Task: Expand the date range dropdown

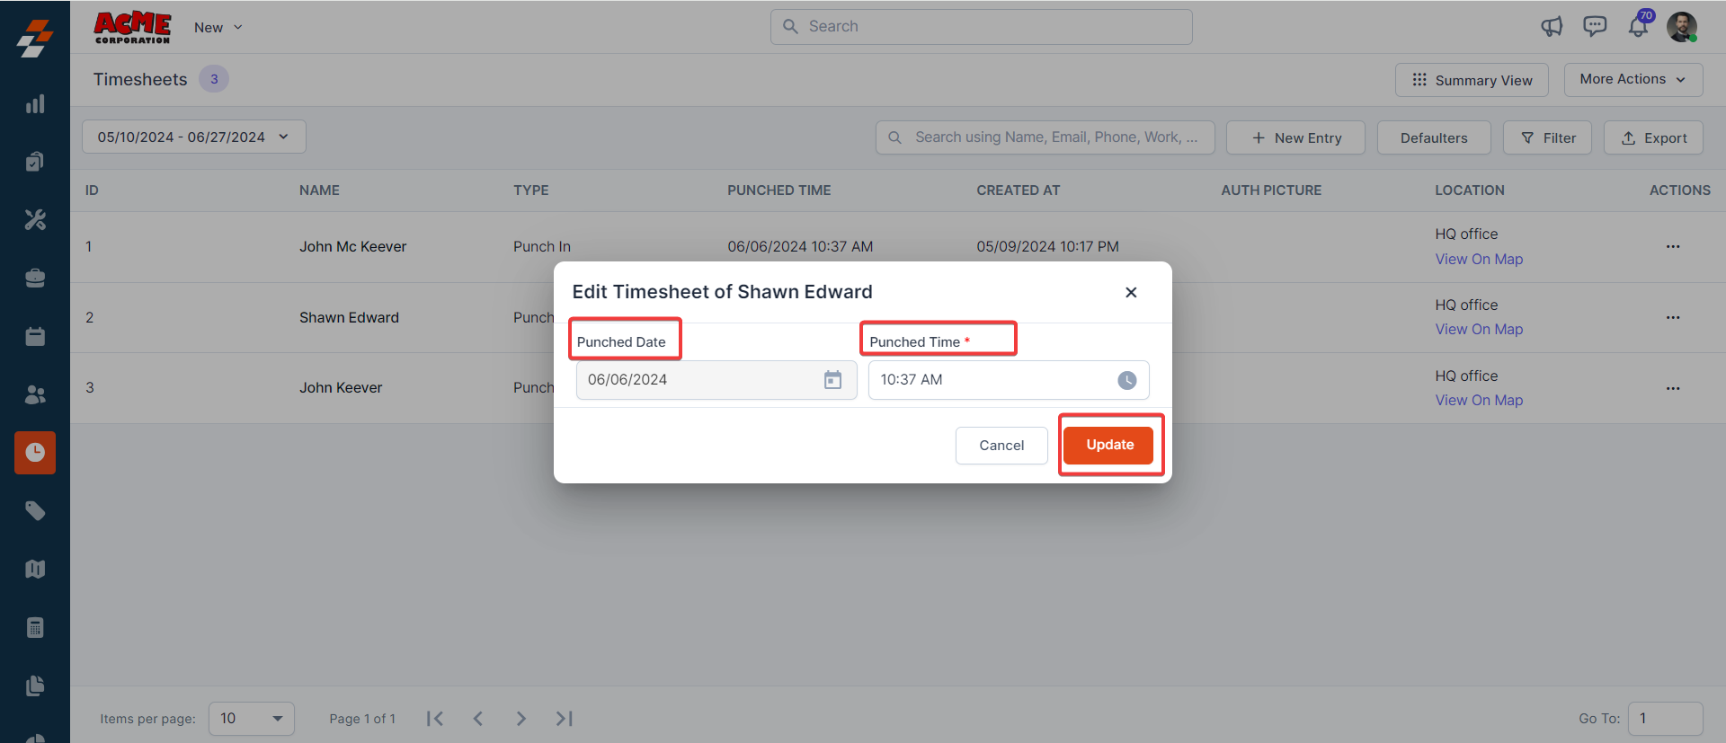Action: 194,137
